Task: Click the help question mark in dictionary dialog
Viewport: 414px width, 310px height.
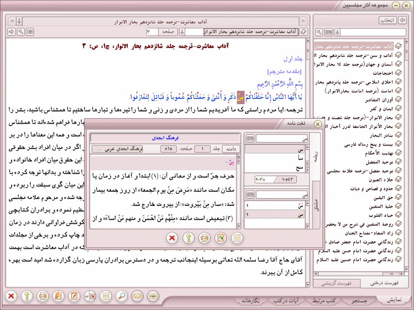Action: click(188, 238)
